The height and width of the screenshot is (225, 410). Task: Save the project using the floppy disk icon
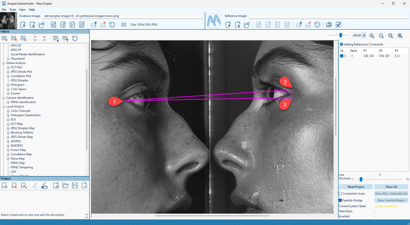pos(75,185)
